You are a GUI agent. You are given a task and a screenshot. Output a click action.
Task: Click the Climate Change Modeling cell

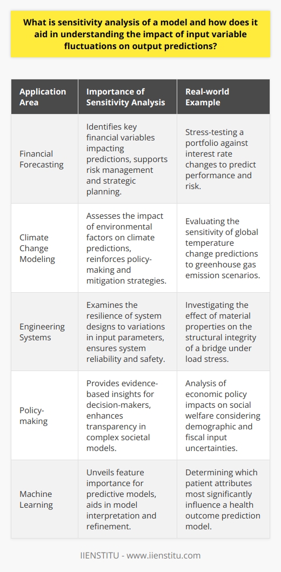pyautogui.click(x=44, y=247)
